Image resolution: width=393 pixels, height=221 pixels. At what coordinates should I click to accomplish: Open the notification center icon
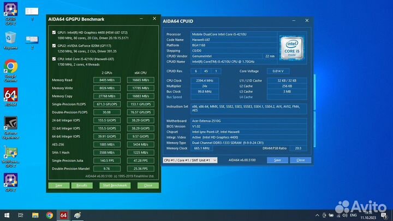[x=384, y=215]
